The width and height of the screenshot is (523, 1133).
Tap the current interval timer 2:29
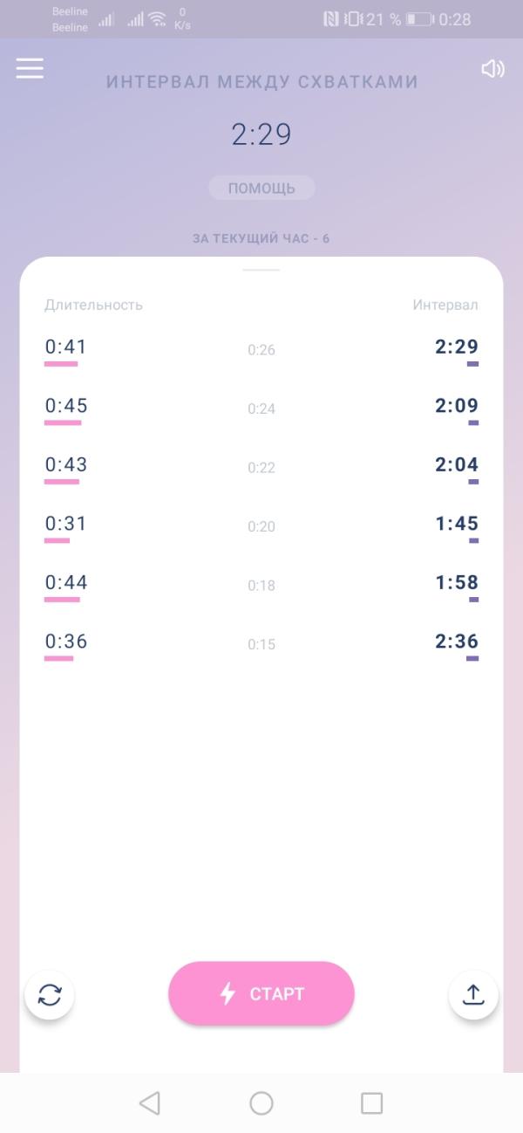(x=261, y=134)
